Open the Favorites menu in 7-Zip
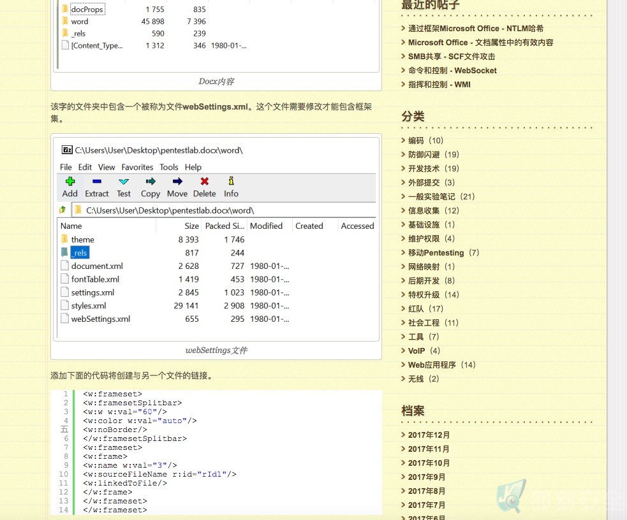Image resolution: width=627 pixels, height=520 pixels. [x=137, y=167]
